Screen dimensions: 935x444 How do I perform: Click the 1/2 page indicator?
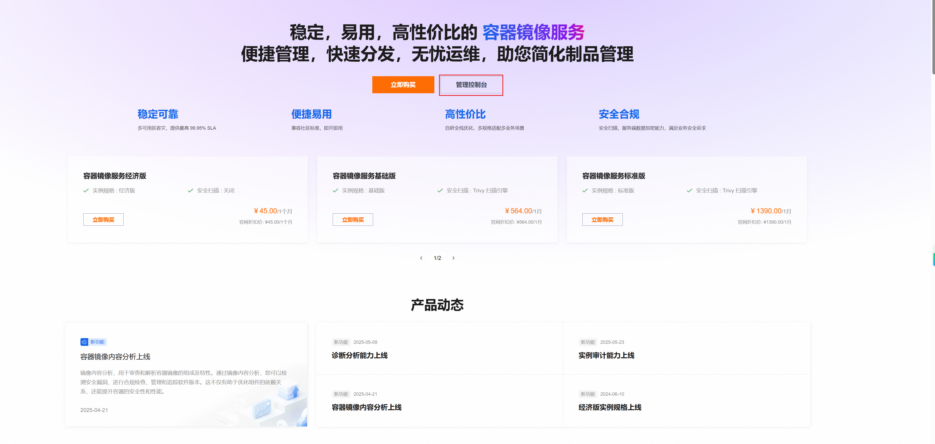point(437,258)
